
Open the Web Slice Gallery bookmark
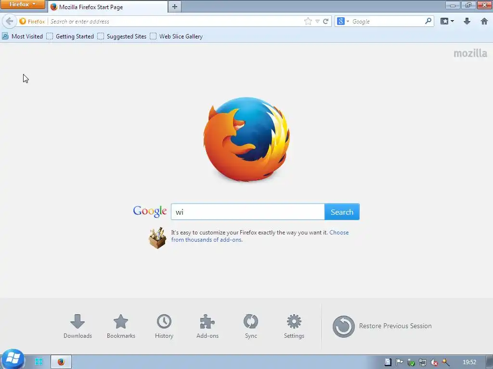(176, 37)
